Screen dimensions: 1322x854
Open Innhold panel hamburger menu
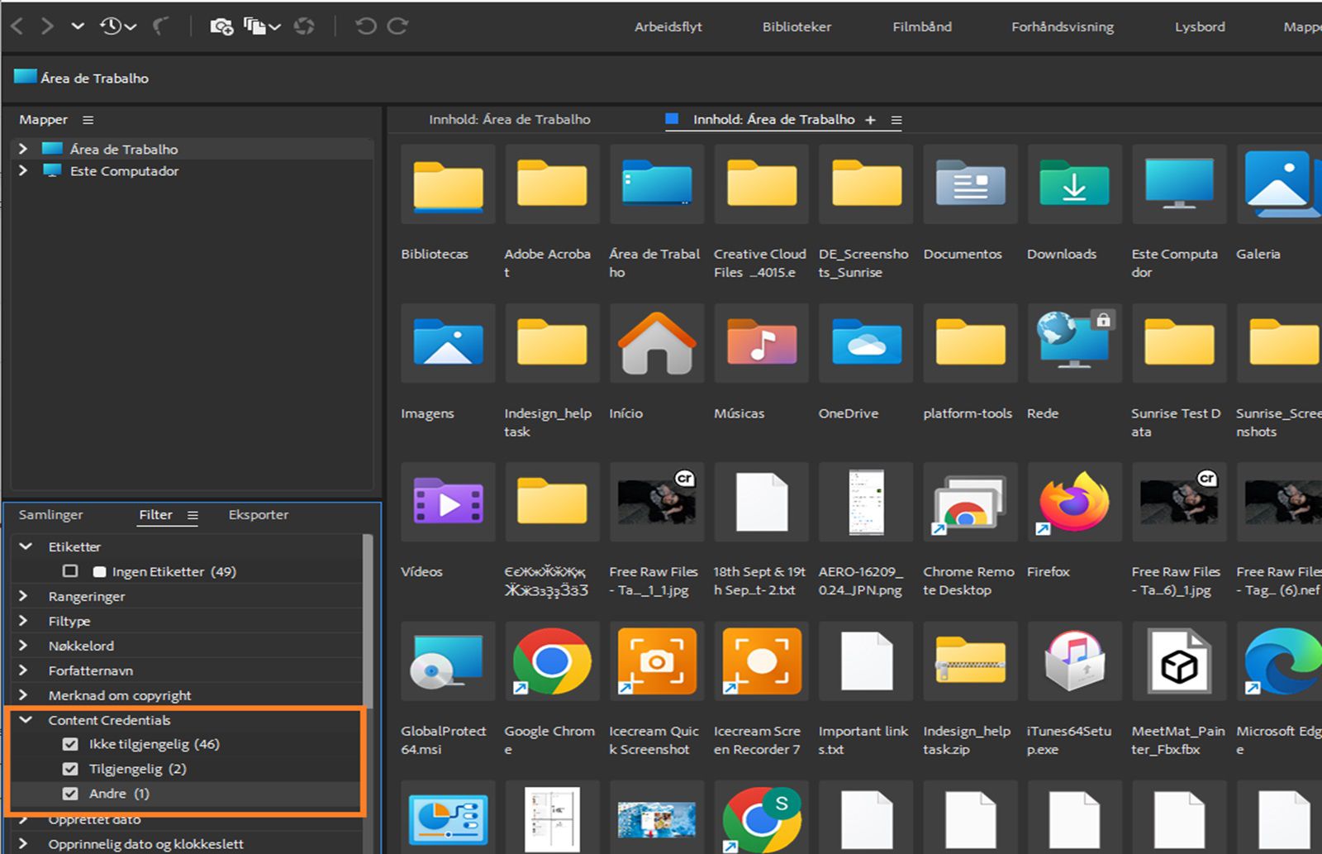pos(896,120)
